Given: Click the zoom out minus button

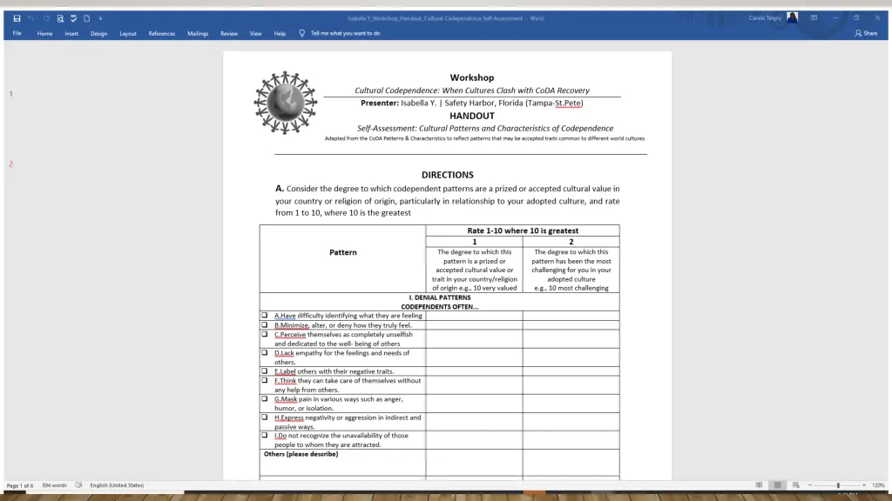Looking at the screenshot, I should coord(809,485).
